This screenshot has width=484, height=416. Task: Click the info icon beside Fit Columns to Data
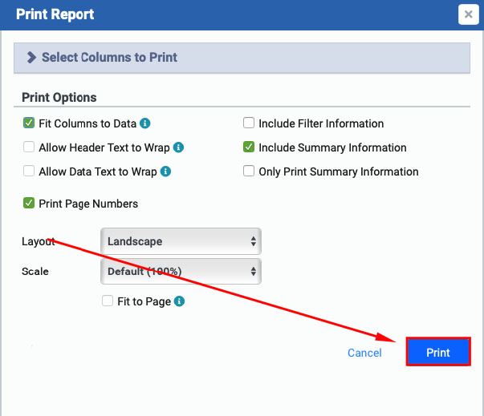point(145,123)
